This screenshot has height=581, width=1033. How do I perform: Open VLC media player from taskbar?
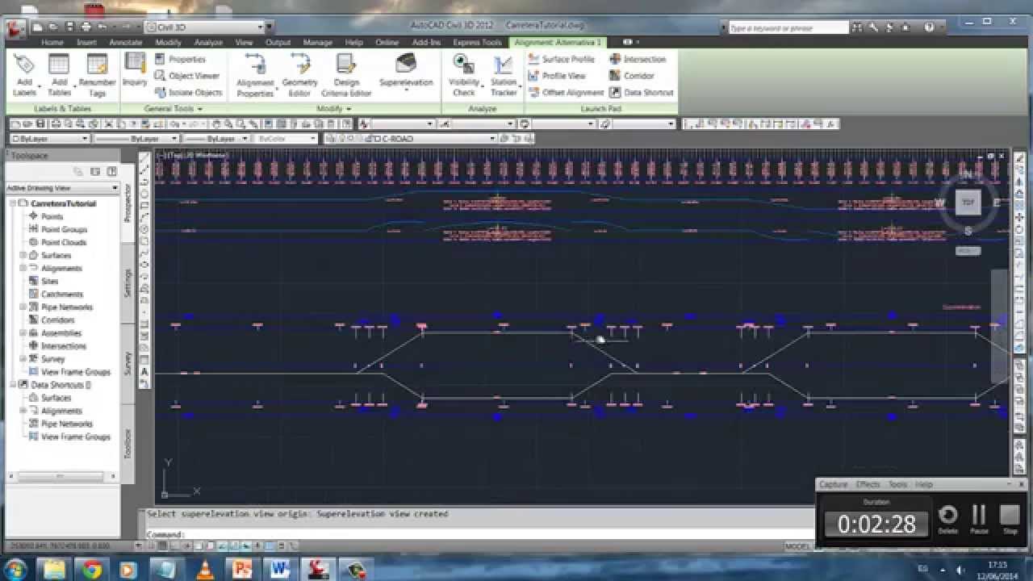(x=205, y=569)
